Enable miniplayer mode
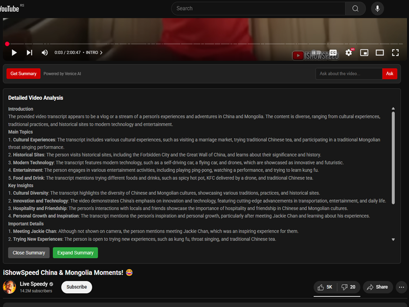409x307 pixels. click(x=364, y=53)
